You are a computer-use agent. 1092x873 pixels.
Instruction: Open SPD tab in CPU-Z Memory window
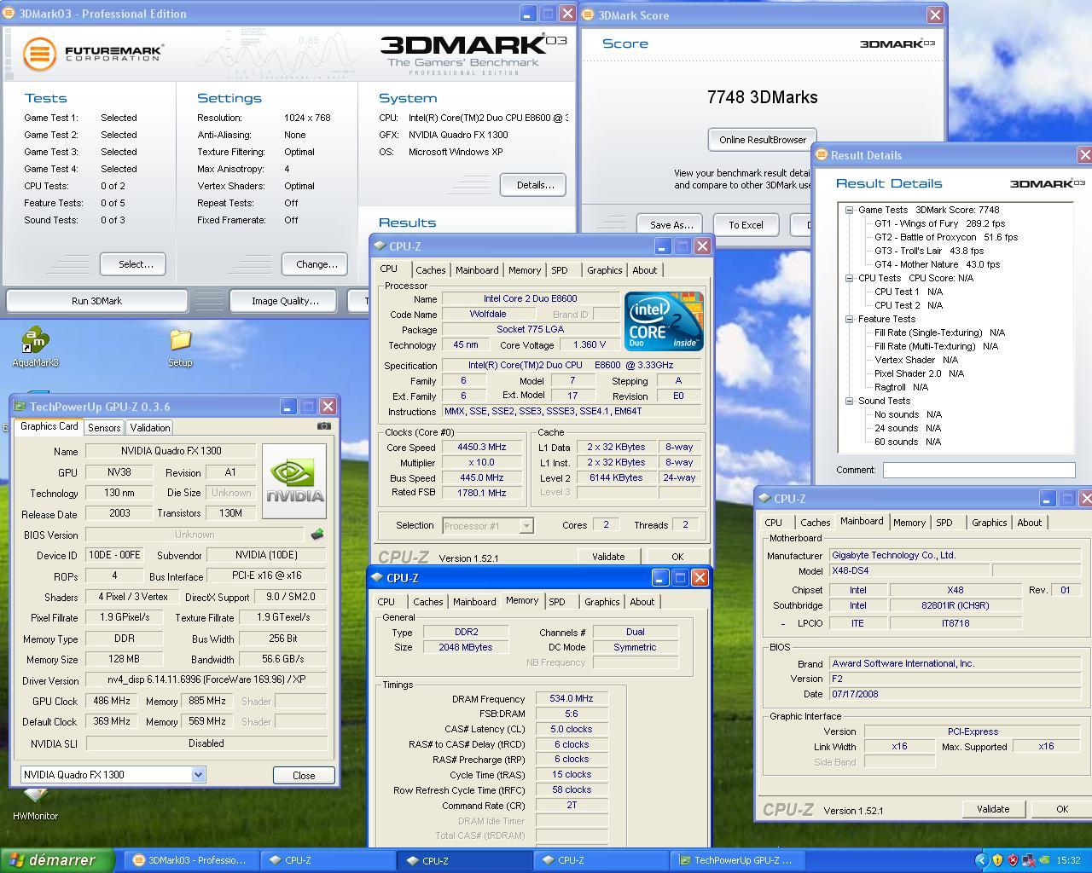tap(557, 602)
